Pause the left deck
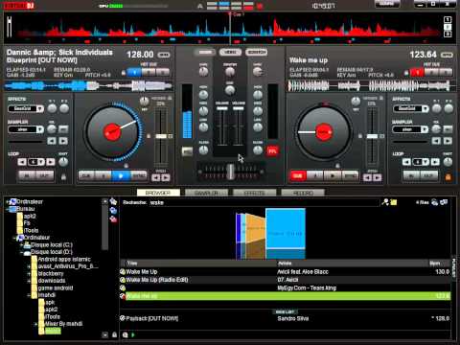 [x=103, y=176]
